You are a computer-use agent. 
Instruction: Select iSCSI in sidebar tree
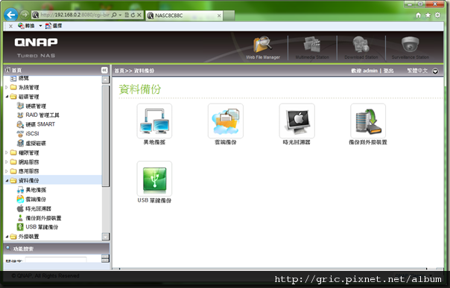pyautogui.click(x=32, y=133)
